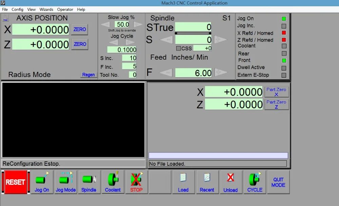
Task: Click the spindle speed override slider bar
Action: [x=193, y=33]
